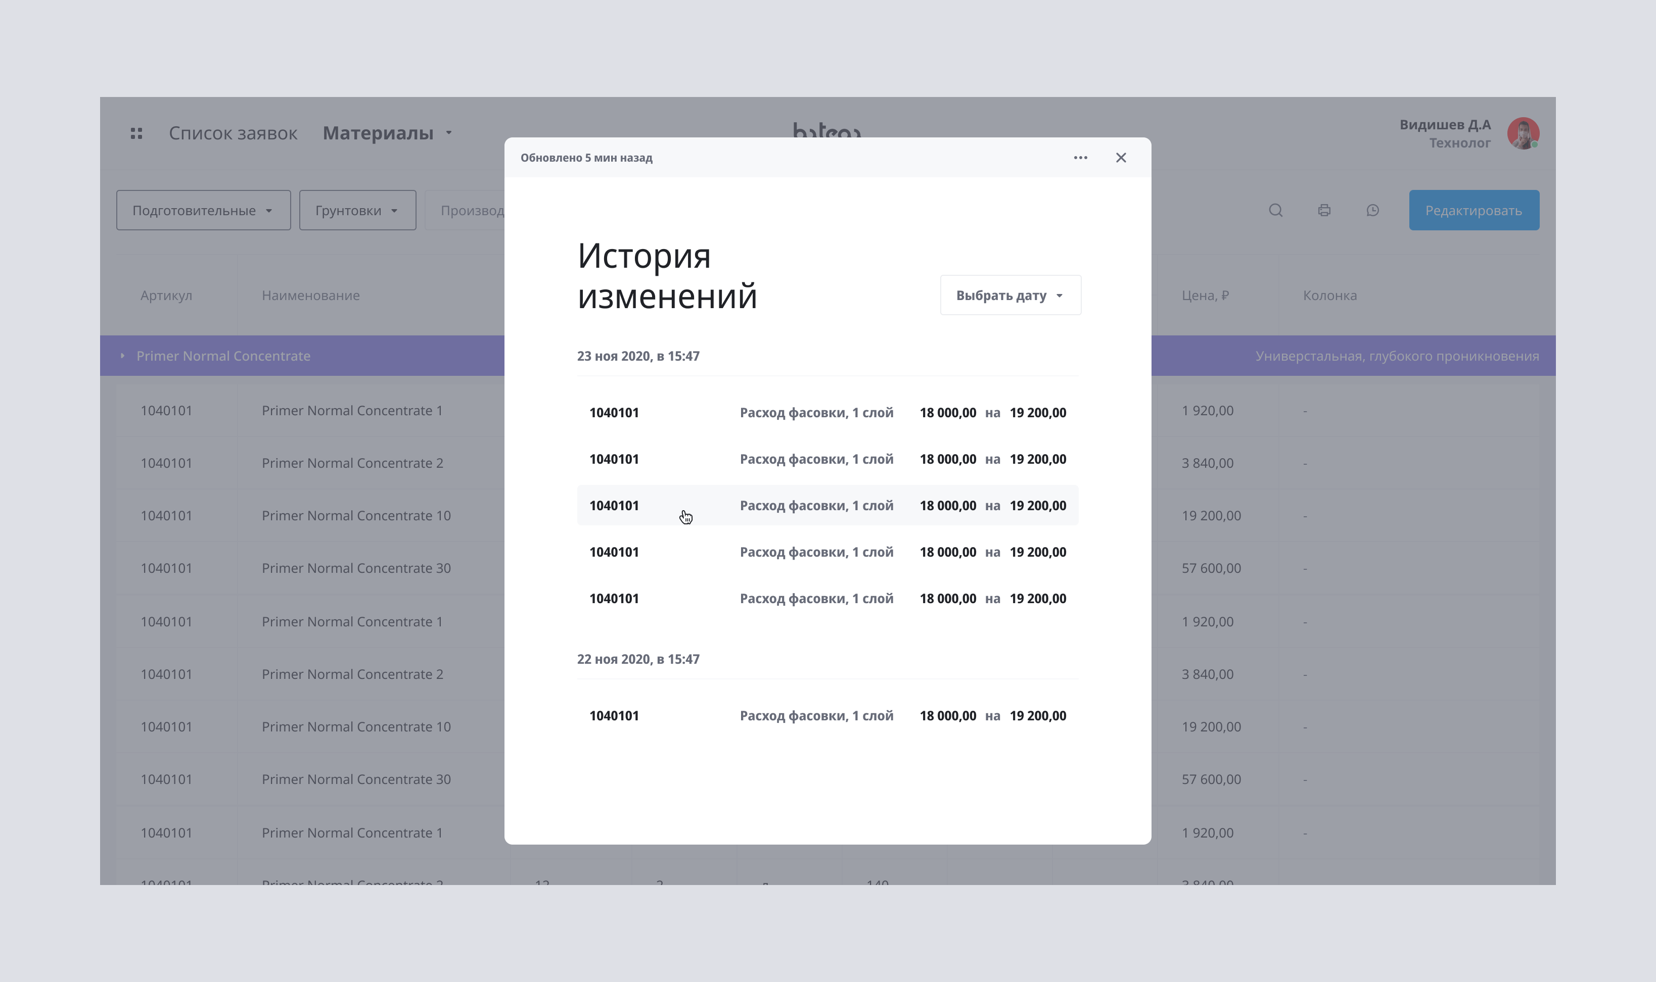Select the Материалы tab
The height and width of the screenshot is (982, 1656).
(378, 133)
